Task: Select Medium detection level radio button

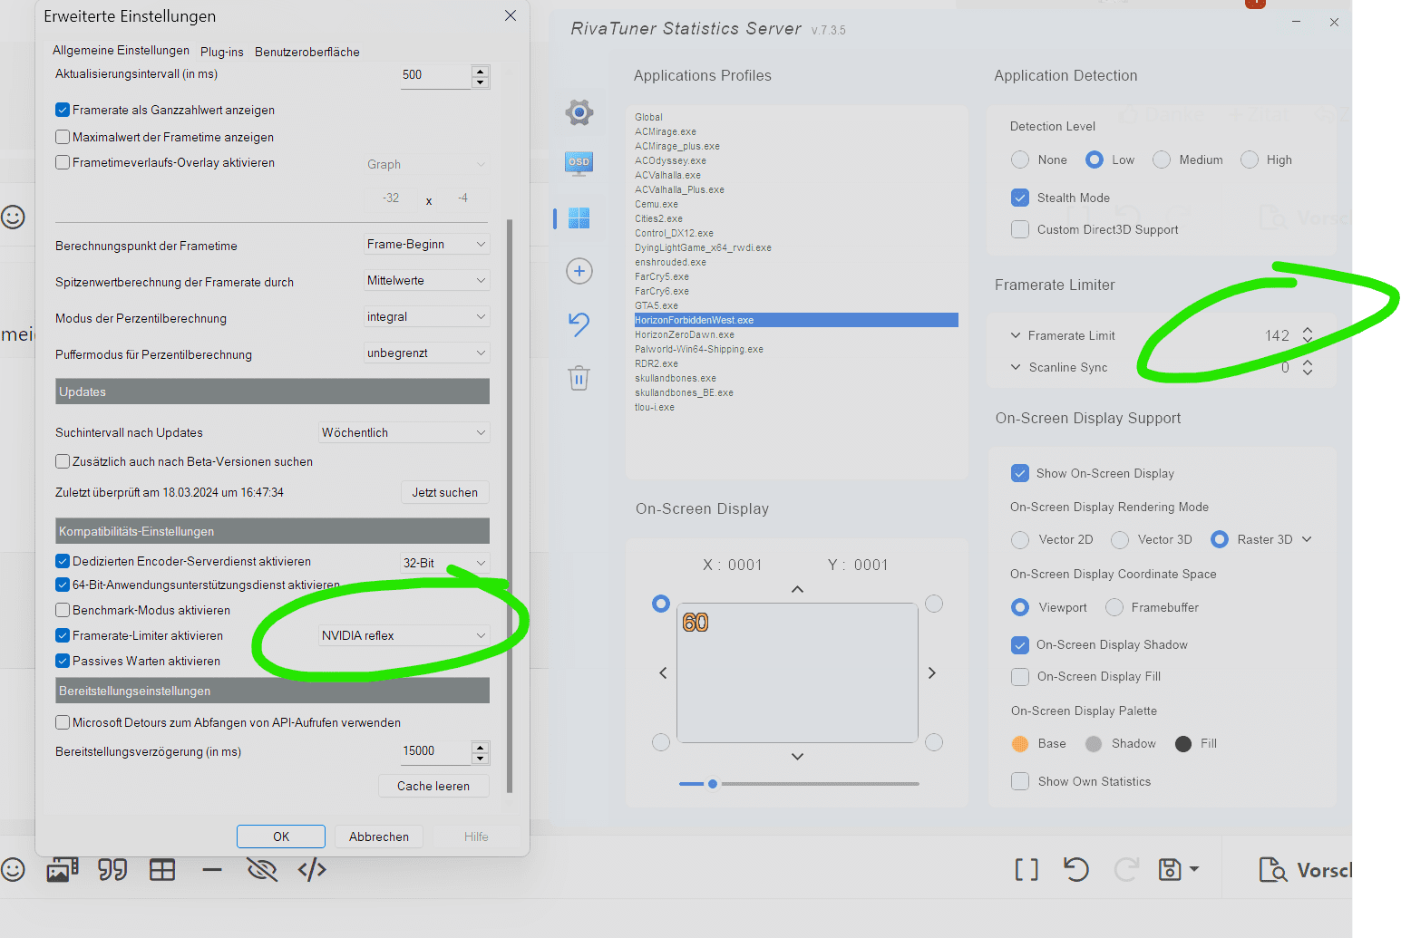Action: tap(1162, 160)
